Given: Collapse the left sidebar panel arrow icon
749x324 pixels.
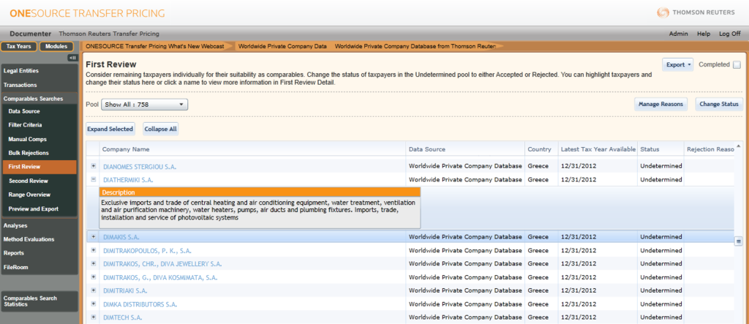Looking at the screenshot, I should coord(72,58).
